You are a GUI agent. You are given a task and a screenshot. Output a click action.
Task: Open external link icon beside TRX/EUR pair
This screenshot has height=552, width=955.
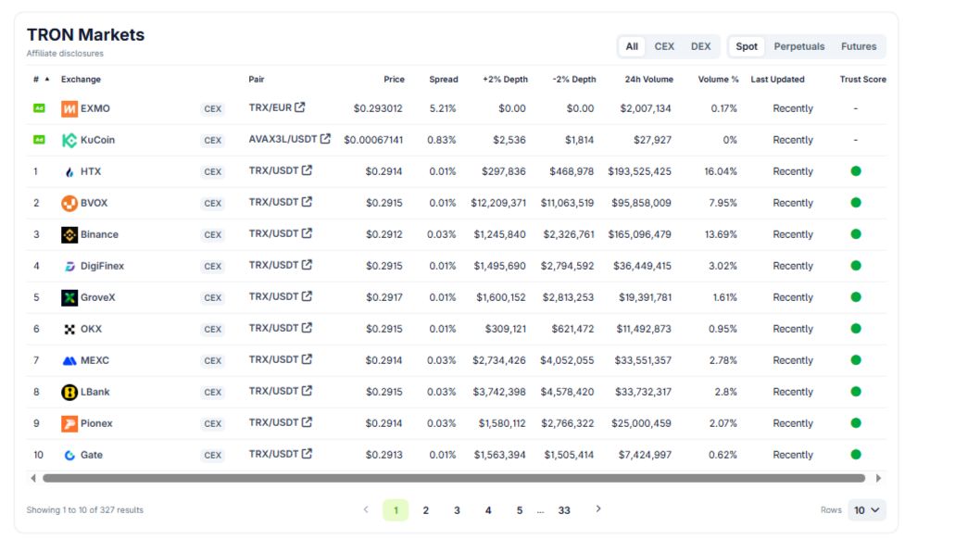(300, 107)
